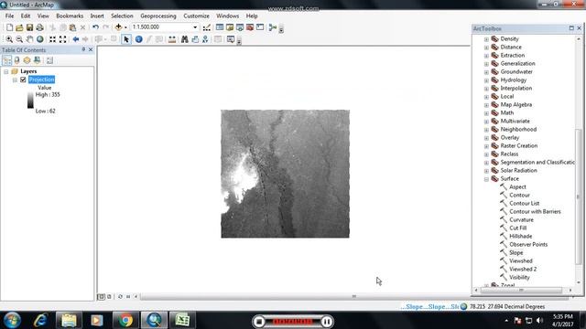Image resolution: width=586 pixels, height=329 pixels.
Task: Select the Identify tool
Action: [138, 39]
